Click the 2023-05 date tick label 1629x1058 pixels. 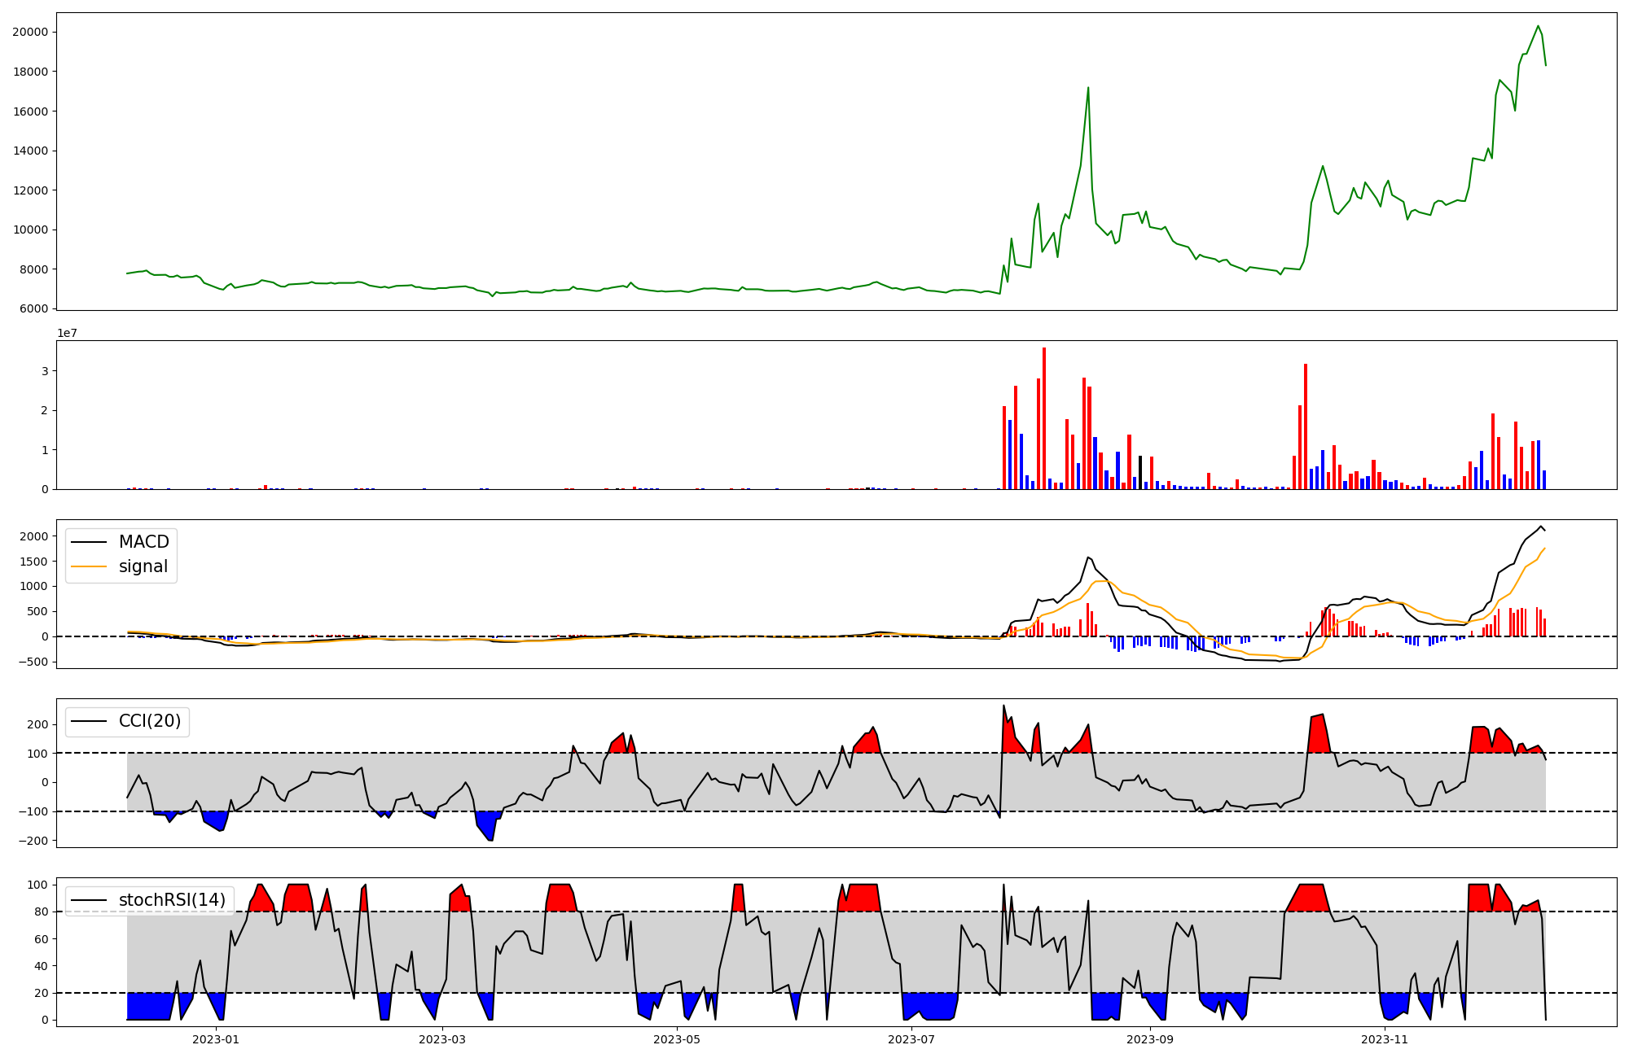click(x=676, y=1039)
